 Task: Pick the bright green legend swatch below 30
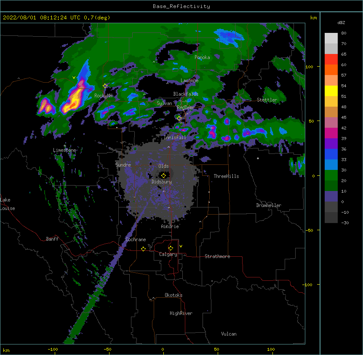(x=331, y=175)
